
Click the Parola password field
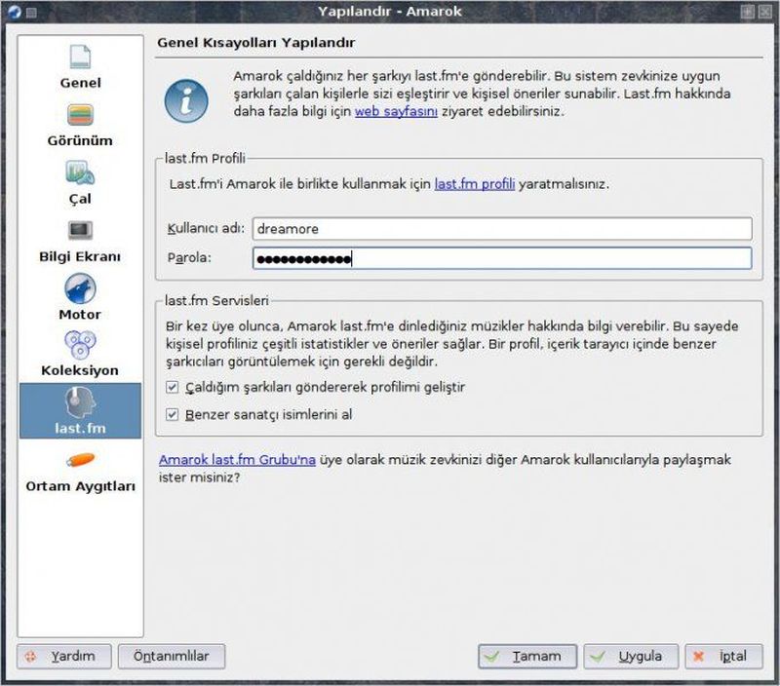click(x=501, y=258)
